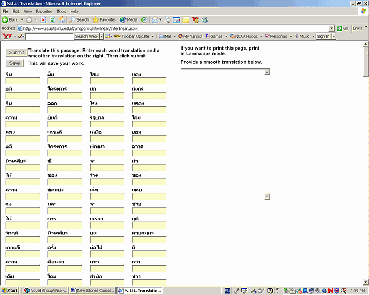Open the Favorites menu
The height and width of the screenshot is (295, 369).
tap(44, 11)
